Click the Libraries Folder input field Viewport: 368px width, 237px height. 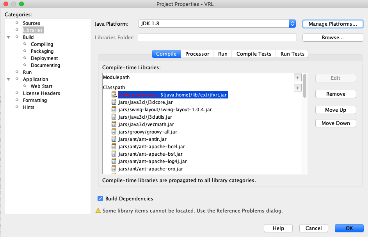pyautogui.click(x=217, y=37)
